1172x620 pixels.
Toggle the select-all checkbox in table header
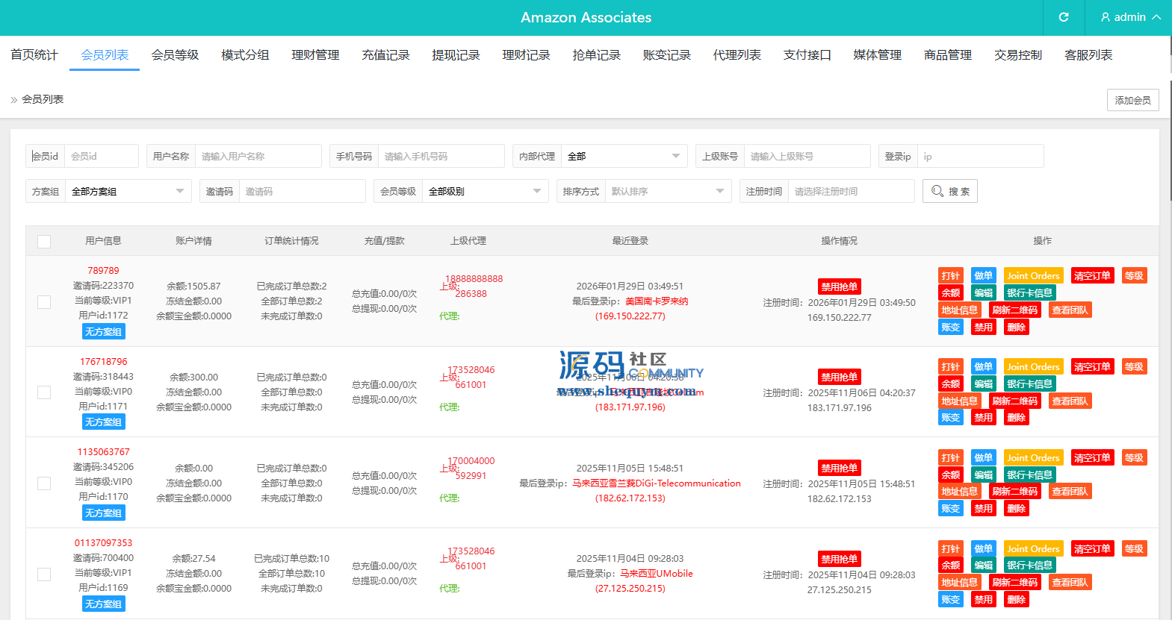44,242
